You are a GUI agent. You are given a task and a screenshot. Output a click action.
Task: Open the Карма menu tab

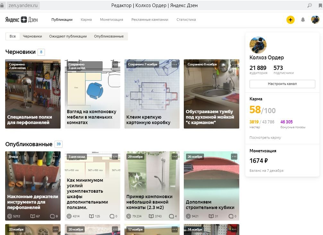[86, 20]
